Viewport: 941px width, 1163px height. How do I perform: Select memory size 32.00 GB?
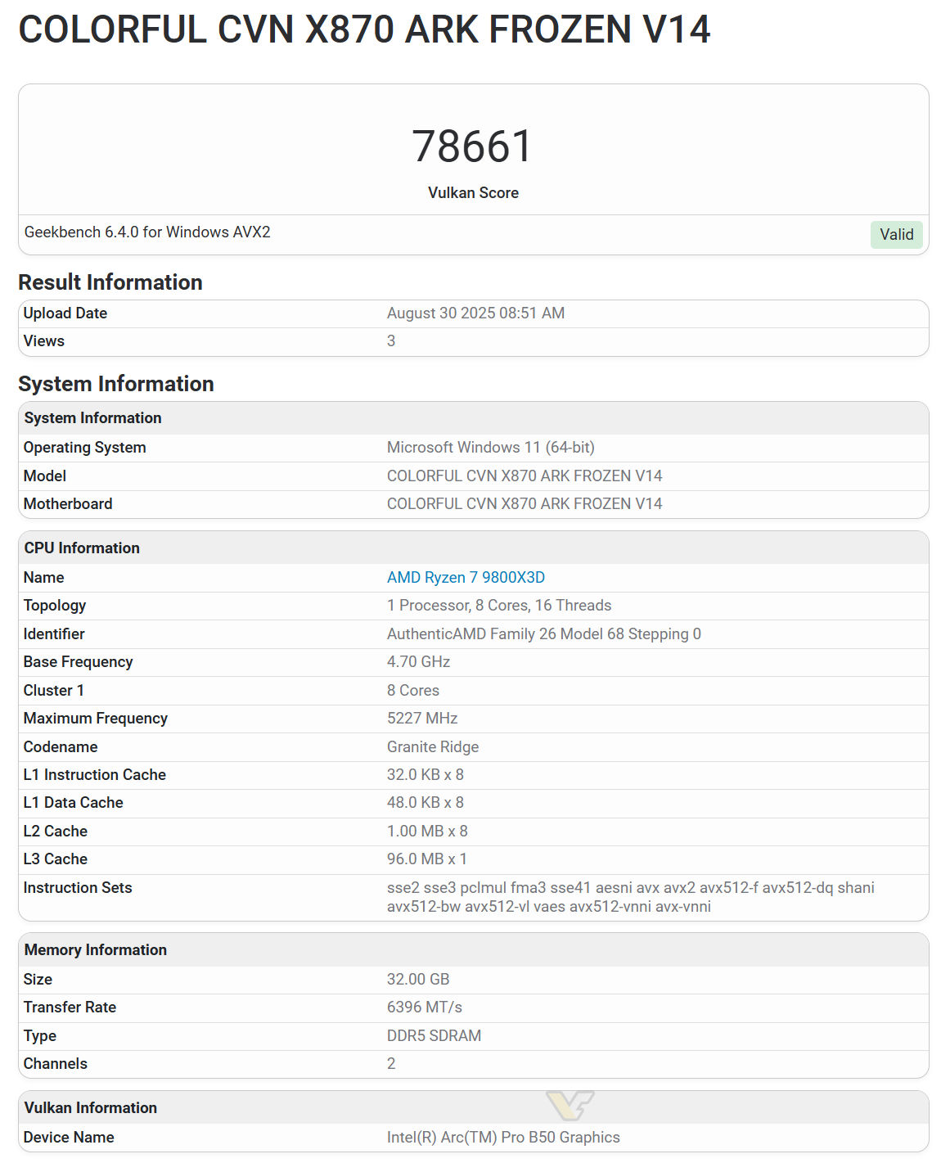pyautogui.click(x=418, y=980)
